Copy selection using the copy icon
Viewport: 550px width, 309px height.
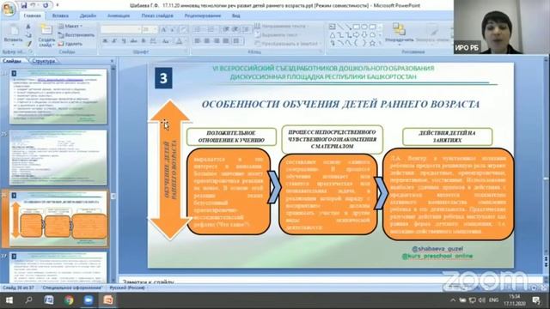tap(28, 35)
